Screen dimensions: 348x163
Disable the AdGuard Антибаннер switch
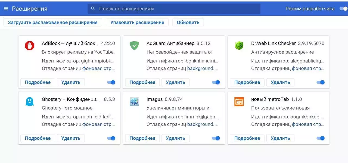point(216,82)
